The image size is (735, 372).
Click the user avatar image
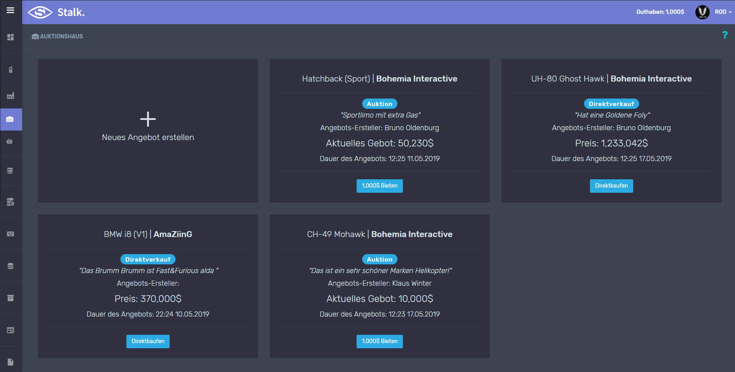tap(702, 12)
